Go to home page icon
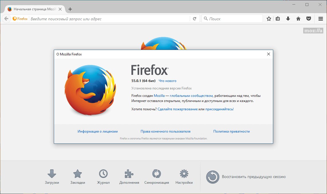This screenshot has width=327, height=194. (298, 19)
